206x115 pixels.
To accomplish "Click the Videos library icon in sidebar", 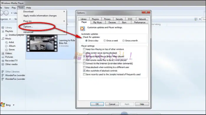I will click(x=3, y=53).
